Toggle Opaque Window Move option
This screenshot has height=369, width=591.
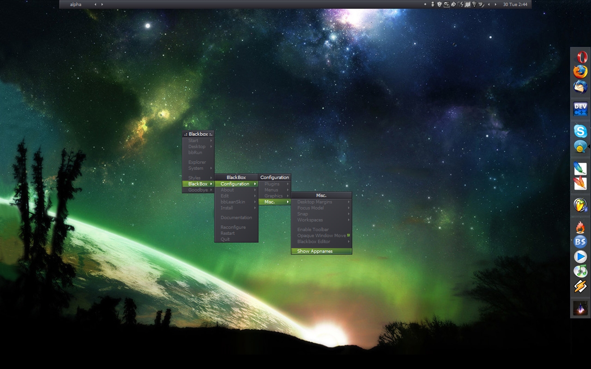pyautogui.click(x=321, y=236)
